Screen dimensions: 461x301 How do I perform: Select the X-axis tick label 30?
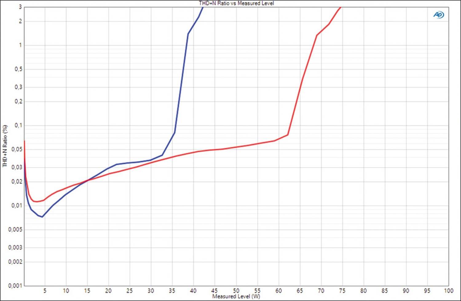click(151, 291)
